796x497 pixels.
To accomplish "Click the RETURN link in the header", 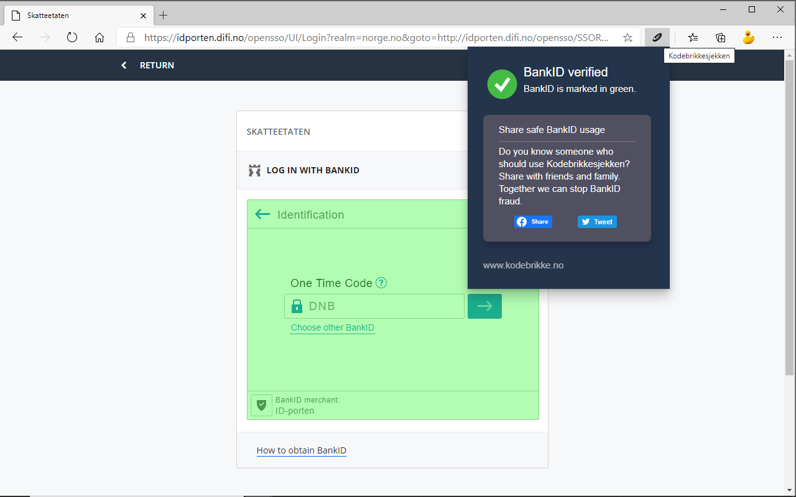I will [148, 65].
